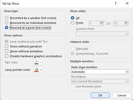Click the To slide number field
The image size is (133, 100).
pos(119,23)
